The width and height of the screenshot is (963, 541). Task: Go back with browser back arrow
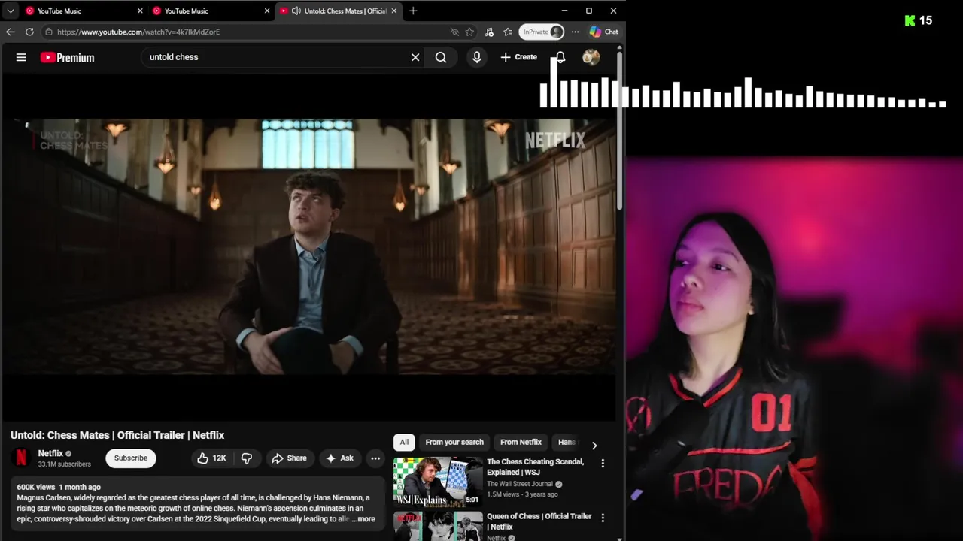(10, 32)
